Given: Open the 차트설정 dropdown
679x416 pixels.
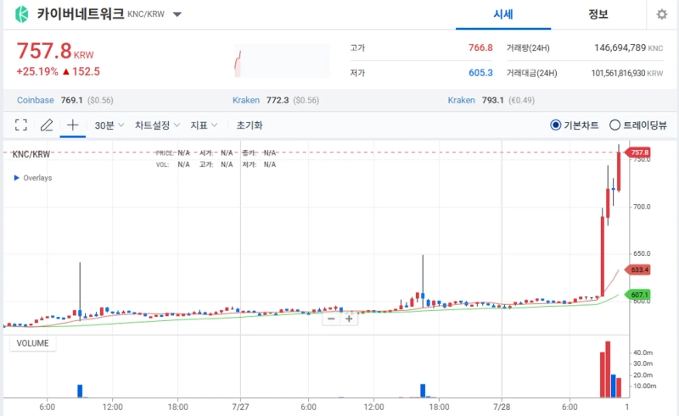Looking at the screenshot, I should tap(157, 125).
